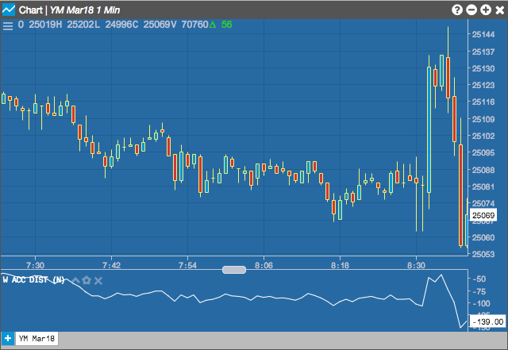Click the green 56 change value

point(226,25)
